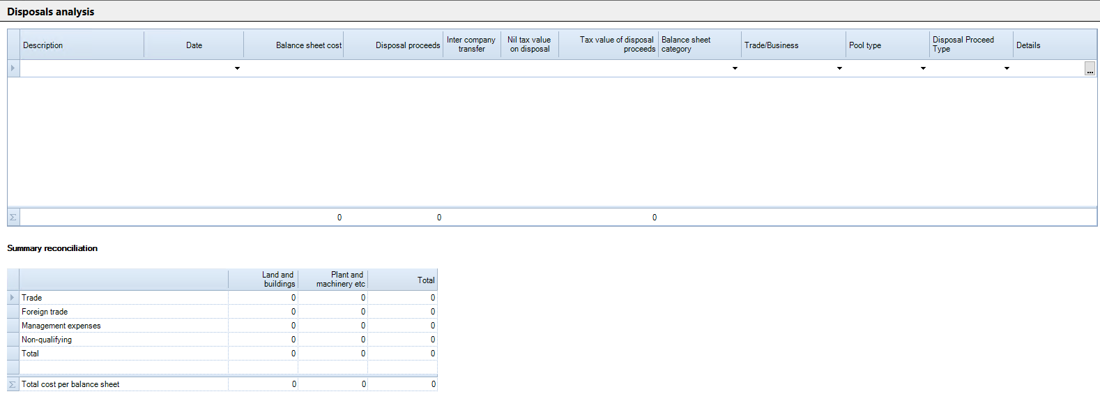Select the Management expenses row label
This screenshot has height=394, width=1100.
61,326
